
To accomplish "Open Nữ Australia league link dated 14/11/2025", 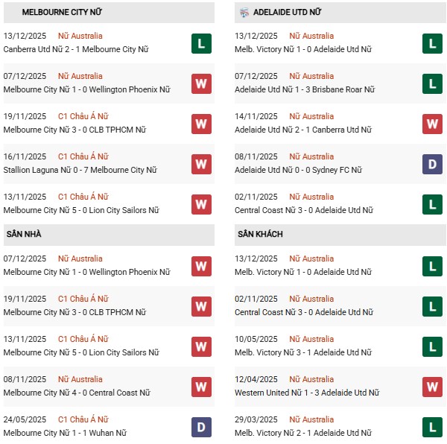I will [x=311, y=116].
